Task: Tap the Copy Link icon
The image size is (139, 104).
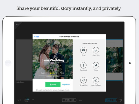Action: pyautogui.click(x=96, y=50)
